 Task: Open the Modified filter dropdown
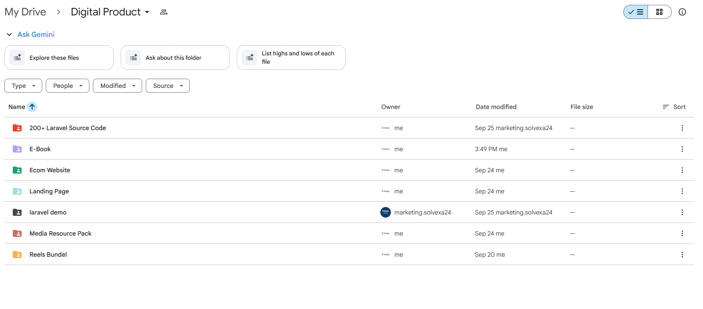tap(117, 86)
